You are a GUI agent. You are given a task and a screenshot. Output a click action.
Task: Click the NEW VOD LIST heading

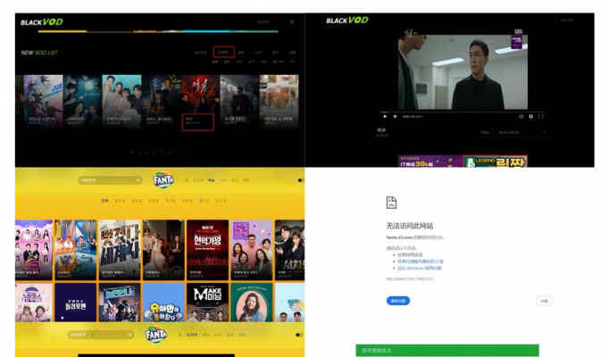(39, 53)
